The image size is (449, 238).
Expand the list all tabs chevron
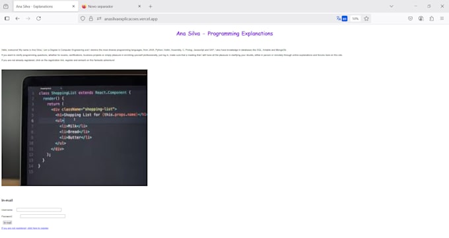point(392,7)
